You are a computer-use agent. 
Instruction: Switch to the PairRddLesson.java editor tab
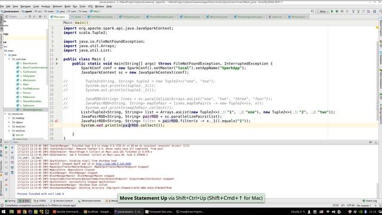(x=101, y=17)
